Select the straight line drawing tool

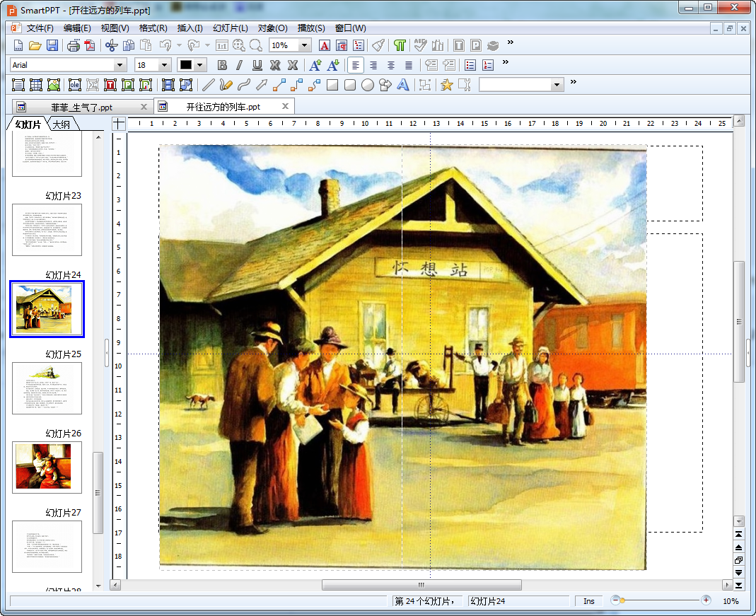pyautogui.click(x=209, y=85)
